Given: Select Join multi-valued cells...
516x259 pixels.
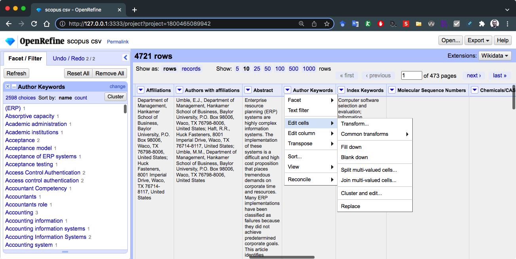Looking at the screenshot, I should click(375, 180).
